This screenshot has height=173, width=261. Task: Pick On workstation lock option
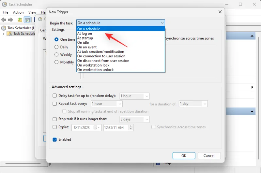pos(121,65)
